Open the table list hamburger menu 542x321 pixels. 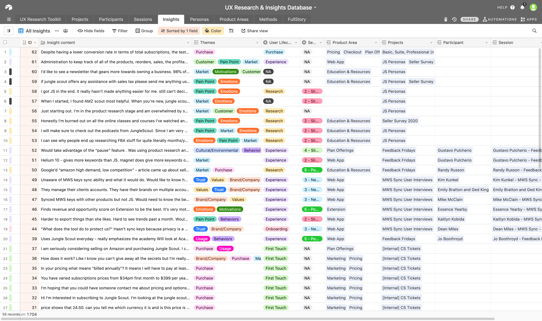click(x=9, y=19)
